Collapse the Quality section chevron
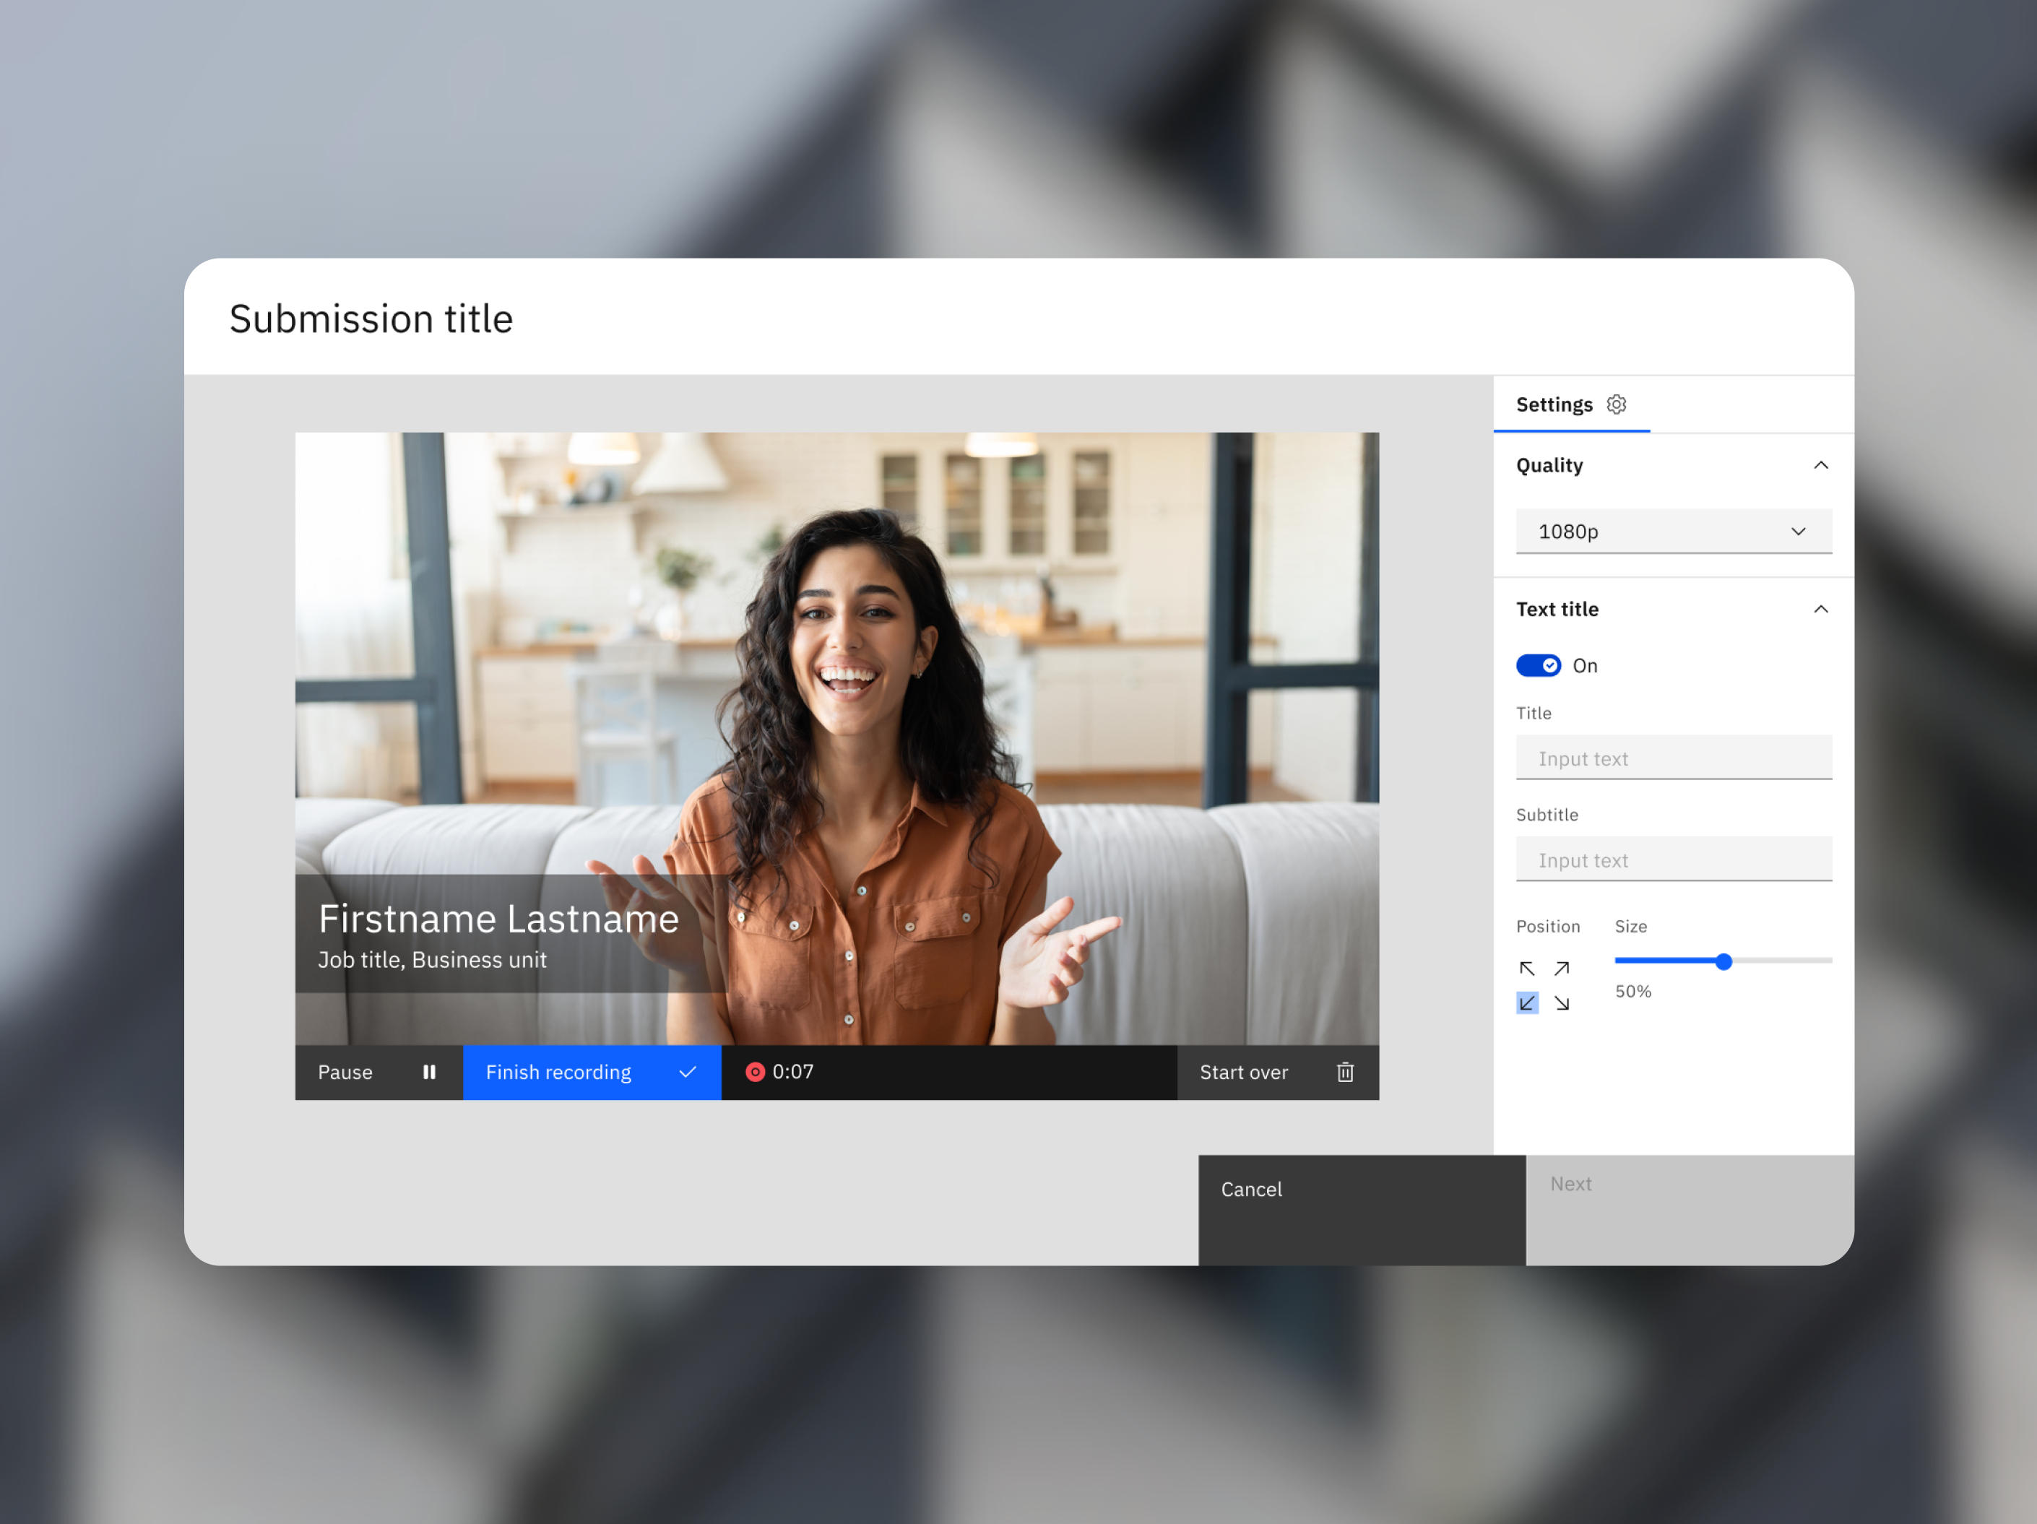The height and width of the screenshot is (1524, 2037). (1820, 465)
